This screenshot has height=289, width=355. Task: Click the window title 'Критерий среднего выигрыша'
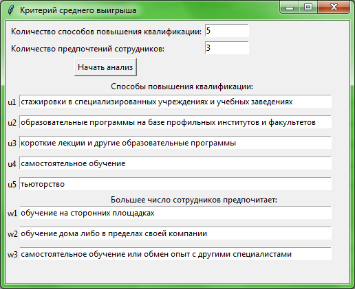click(78, 10)
